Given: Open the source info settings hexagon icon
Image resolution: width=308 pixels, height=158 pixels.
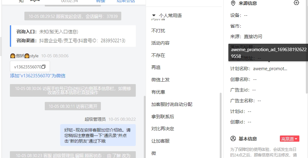Looking at the screenshot, I should [x=296, y=3].
